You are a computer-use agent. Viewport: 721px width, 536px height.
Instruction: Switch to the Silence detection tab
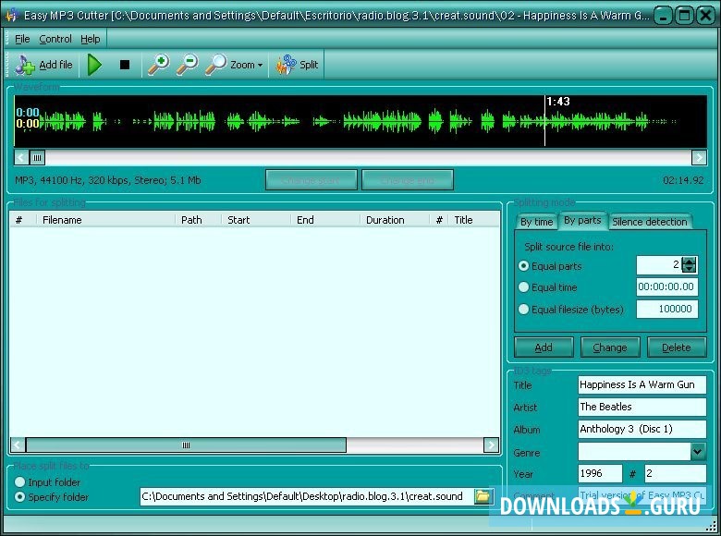pyautogui.click(x=650, y=222)
